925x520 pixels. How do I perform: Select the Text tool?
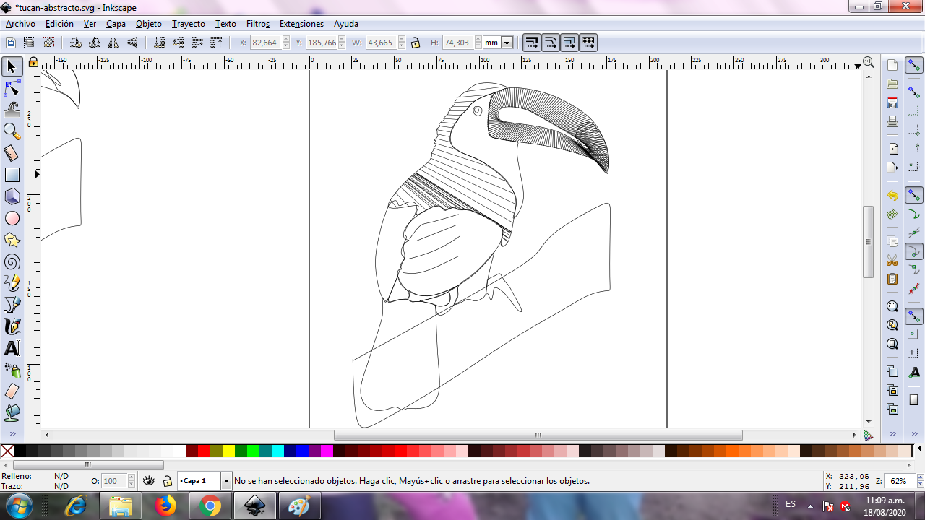coord(12,348)
